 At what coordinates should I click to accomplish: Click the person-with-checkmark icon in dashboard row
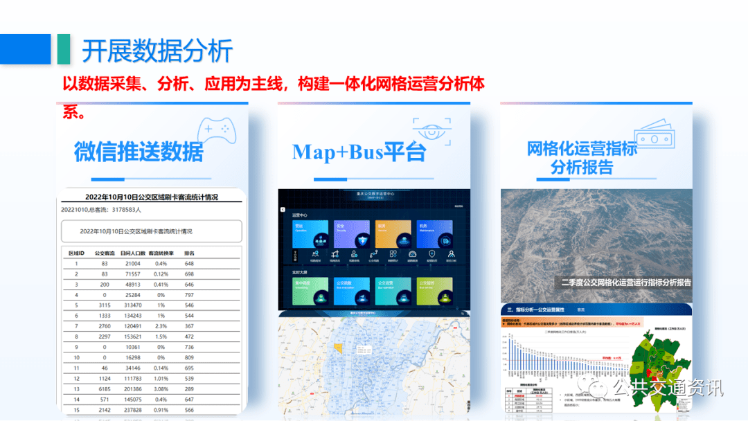(354, 254)
